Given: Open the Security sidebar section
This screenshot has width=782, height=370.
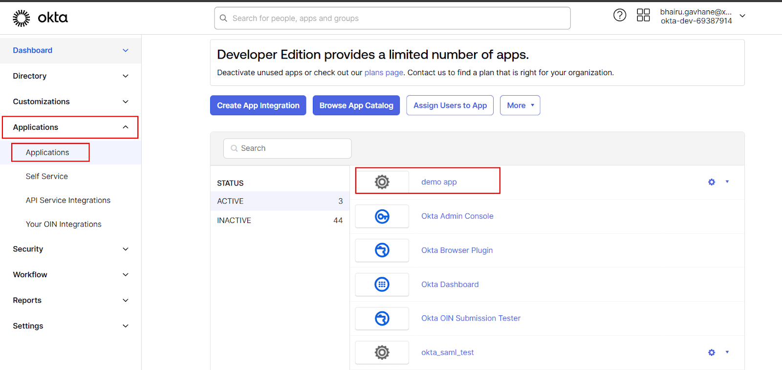Looking at the screenshot, I should pyautogui.click(x=70, y=249).
